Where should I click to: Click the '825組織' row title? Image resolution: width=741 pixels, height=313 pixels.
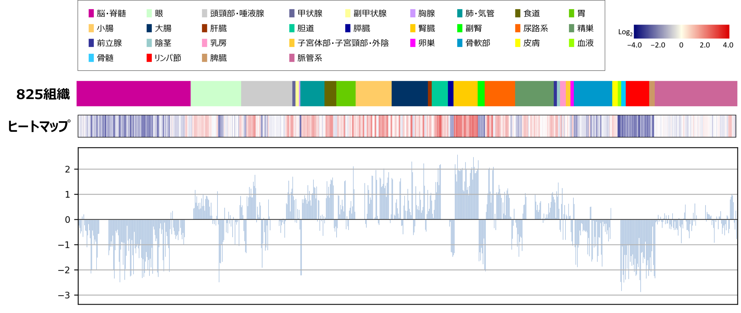coord(43,94)
